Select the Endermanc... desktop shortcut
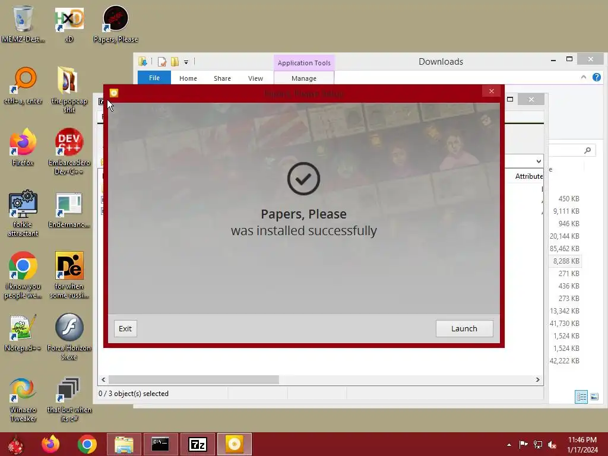Screen dimensions: 608x456 [69, 209]
